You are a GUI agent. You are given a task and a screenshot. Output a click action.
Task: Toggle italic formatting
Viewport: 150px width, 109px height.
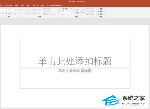1,13
